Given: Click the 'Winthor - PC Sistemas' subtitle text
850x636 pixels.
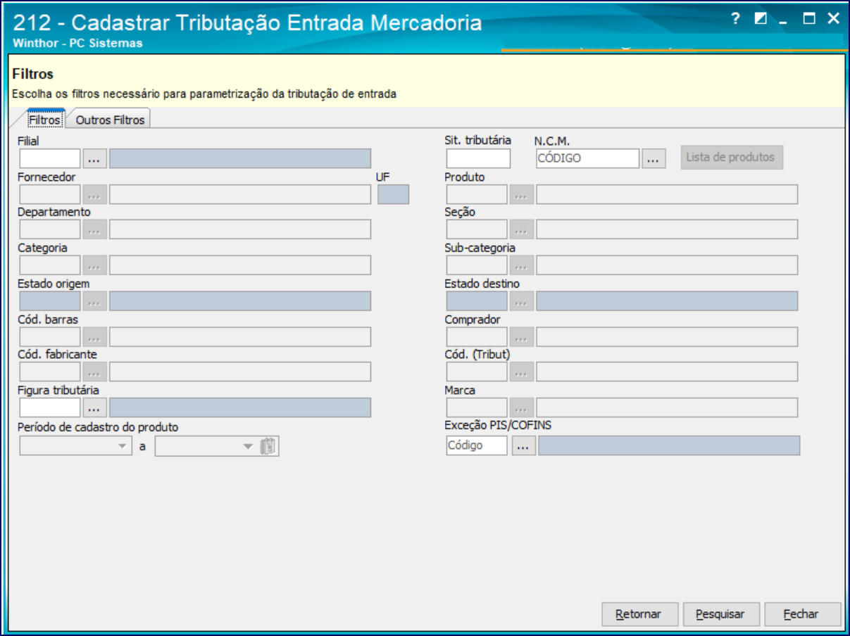Looking at the screenshot, I should 77,43.
